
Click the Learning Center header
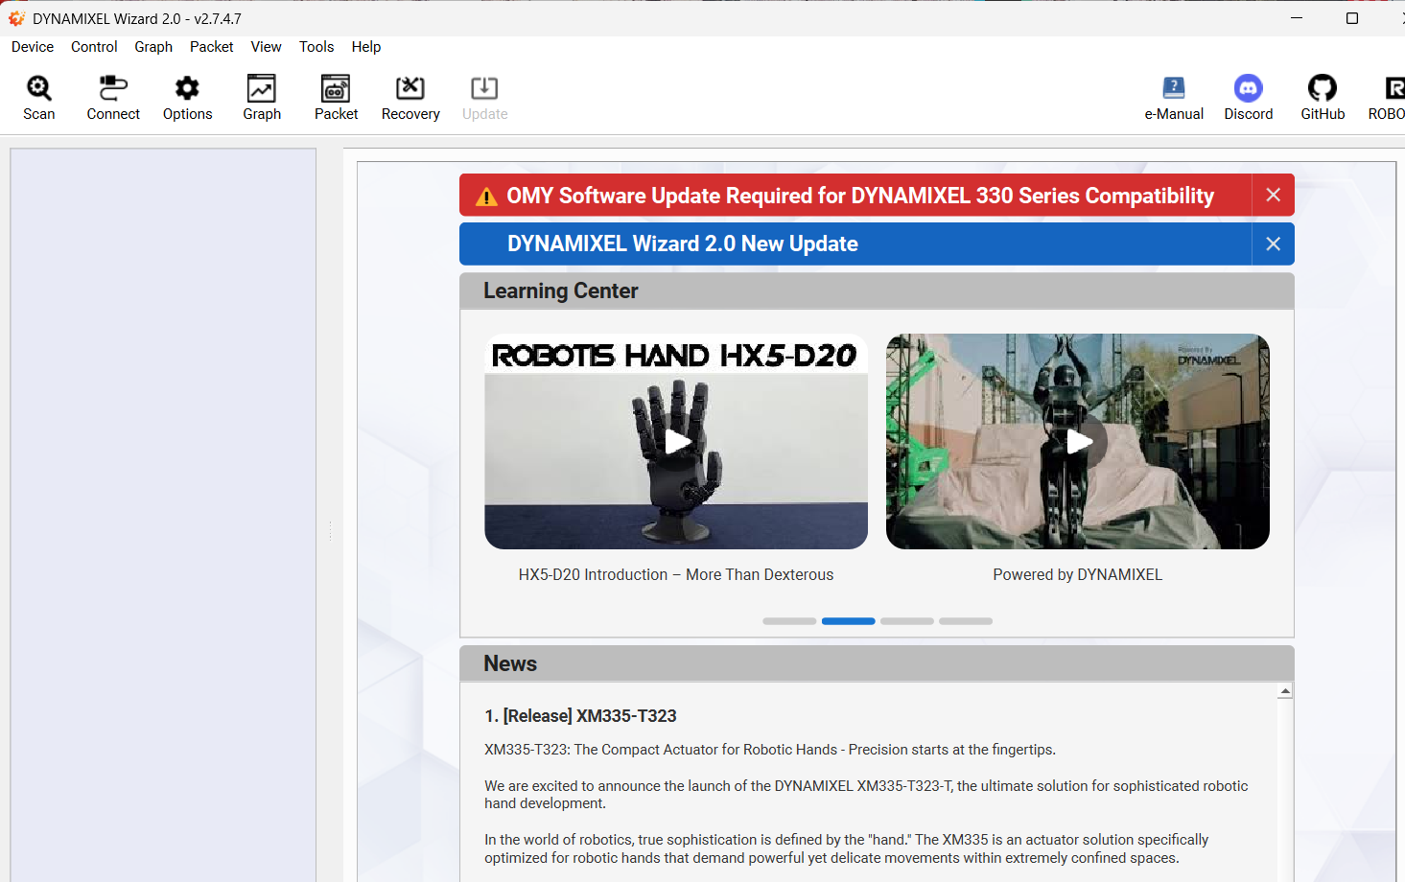[877, 291]
